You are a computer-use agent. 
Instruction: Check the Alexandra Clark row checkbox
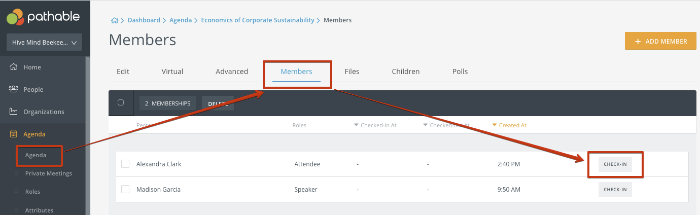click(125, 164)
